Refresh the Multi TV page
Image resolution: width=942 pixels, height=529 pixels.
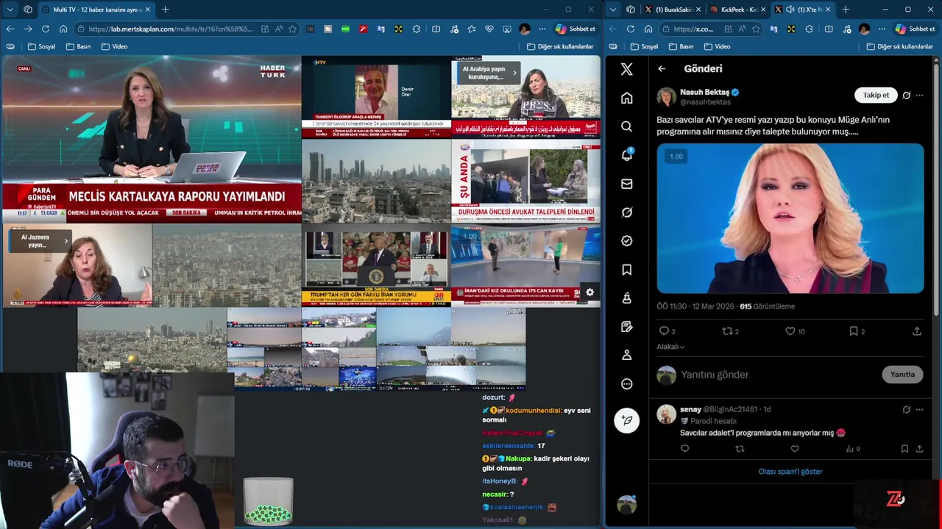[x=46, y=29]
